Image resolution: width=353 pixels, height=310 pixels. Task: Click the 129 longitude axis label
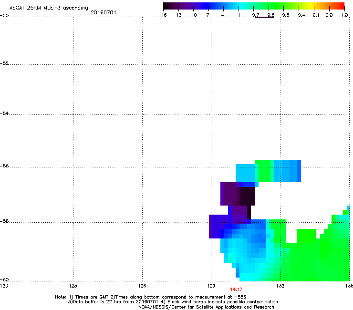tap(211, 286)
